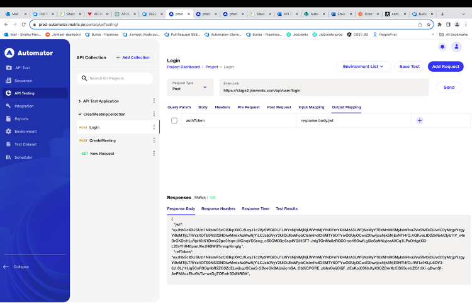Click the Add Collection button

[x=133, y=57]
